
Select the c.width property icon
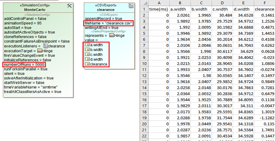tap(87, 55)
